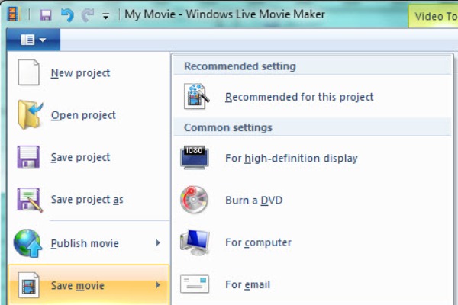Click the DVD disc icon
This screenshot has height=305, width=458.
pyautogui.click(x=194, y=200)
